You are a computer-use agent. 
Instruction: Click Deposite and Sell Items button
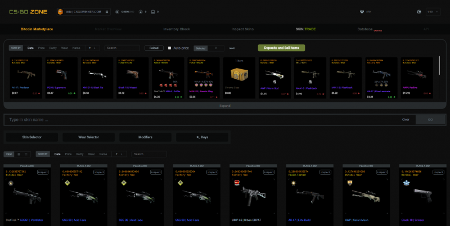click(281, 48)
